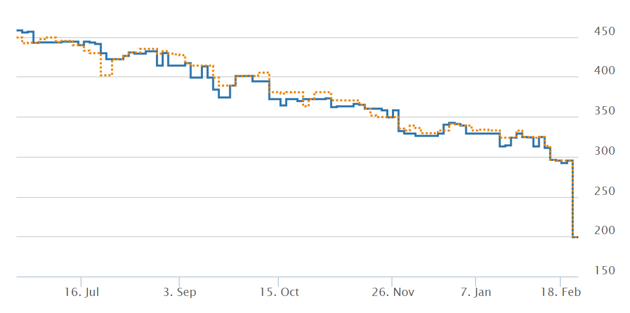Click the blue line's starting point at top left
The height and width of the screenshot is (313, 630).
(18, 30)
